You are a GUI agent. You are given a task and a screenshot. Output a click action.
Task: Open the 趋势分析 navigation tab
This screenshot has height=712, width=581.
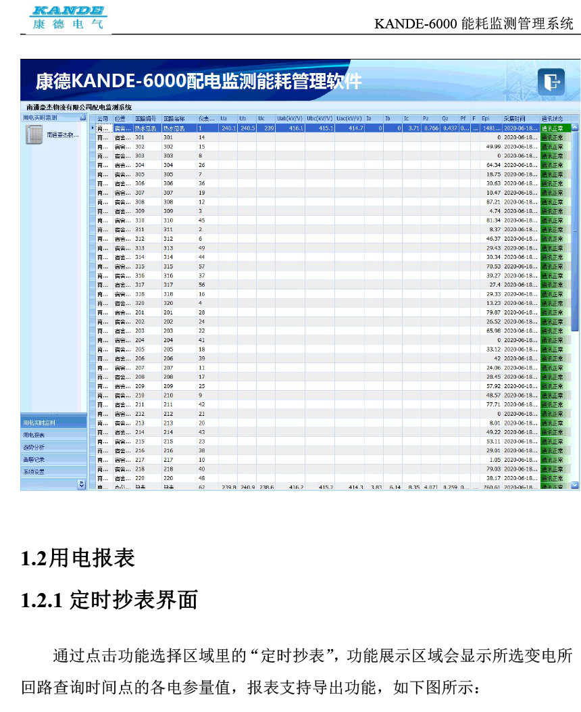click(53, 447)
